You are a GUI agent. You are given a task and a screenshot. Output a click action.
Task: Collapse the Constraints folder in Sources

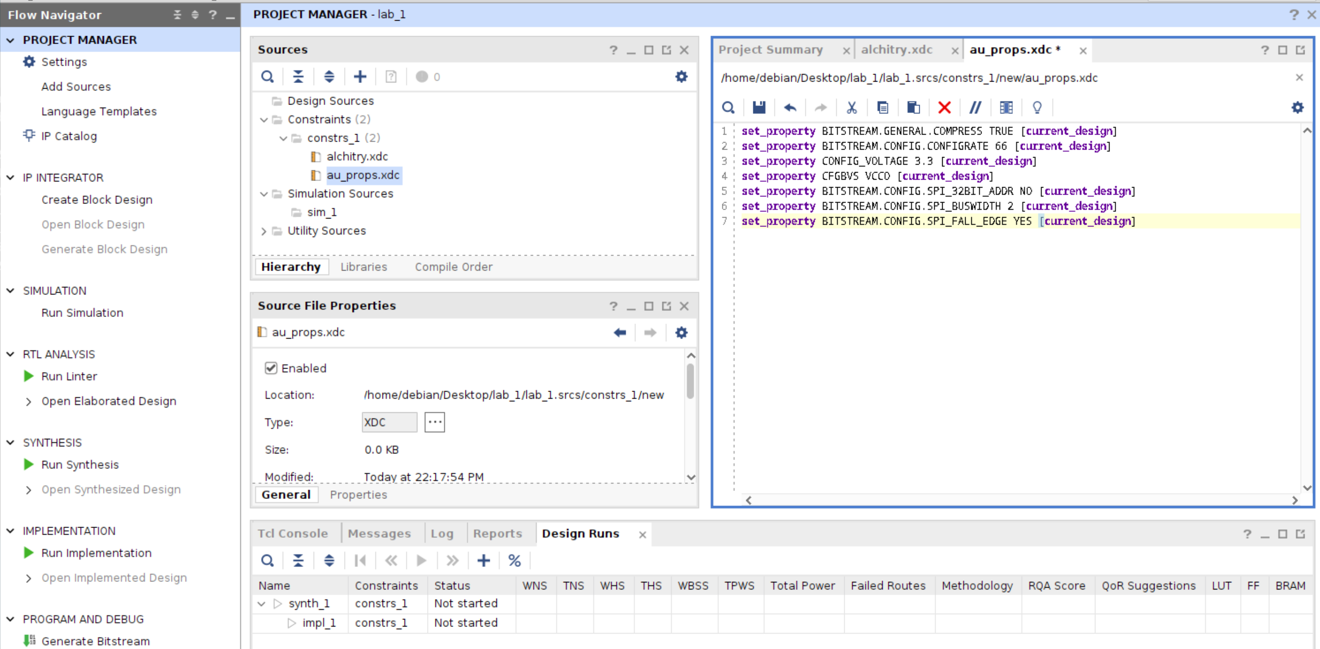tap(264, 120)
